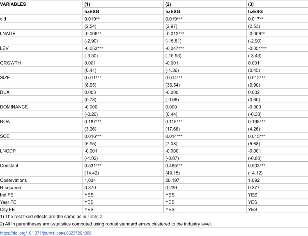Screen dimensions: 308x236
Task: Select the did row label
Action: (x=3, y=19)
